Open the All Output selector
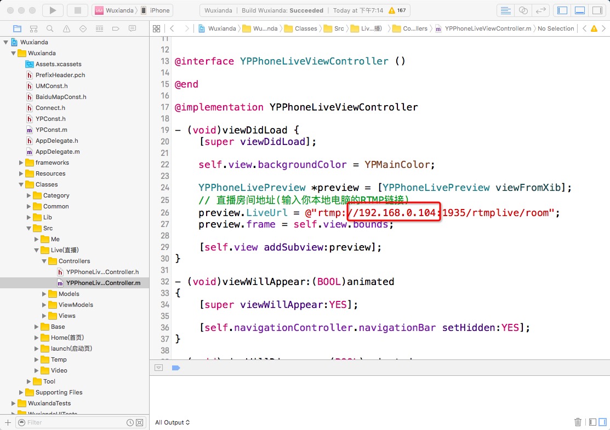This screenshot has height=430, width=610. click(172, 422)
